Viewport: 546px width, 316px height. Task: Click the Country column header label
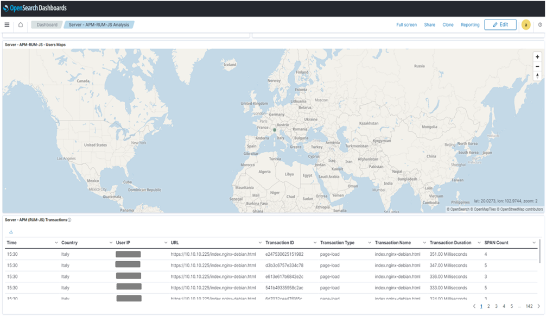click(69, 243)
